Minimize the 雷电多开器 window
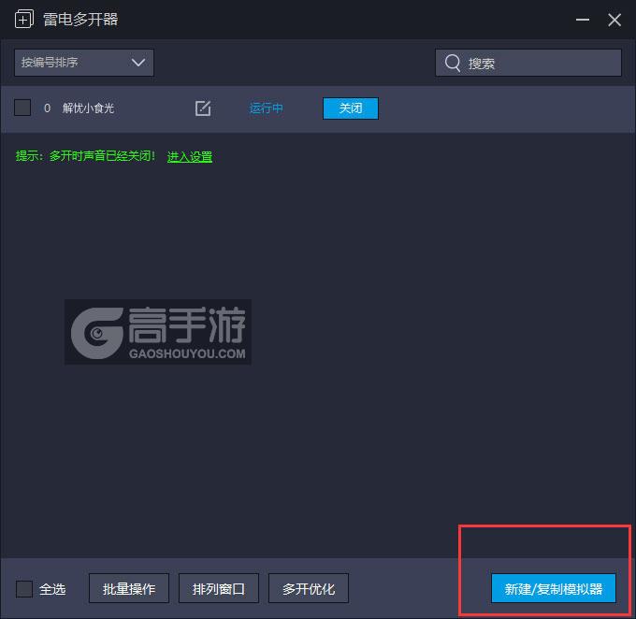The width and height of the screenshot is (636, 619). tap(583, 20)
